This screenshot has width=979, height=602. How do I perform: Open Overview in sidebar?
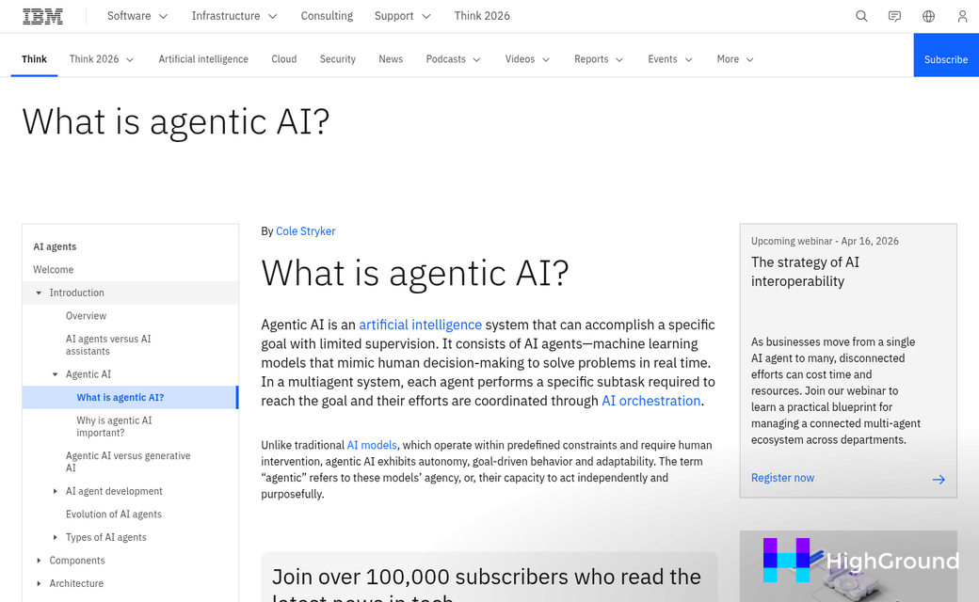87,316
